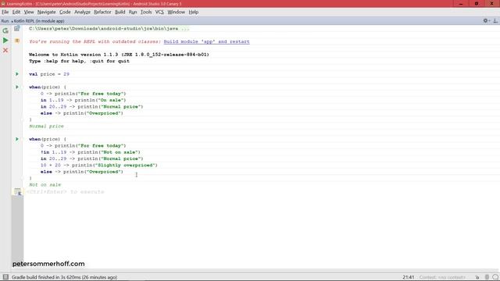Collapse second when block at closing brace
The image size is (500, 281).
pos(23,178)
